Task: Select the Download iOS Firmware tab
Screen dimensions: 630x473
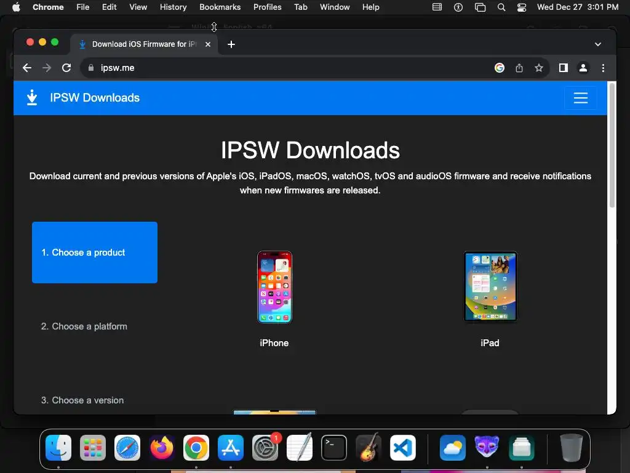Action: pyautogui.click(x=144, y=44)
